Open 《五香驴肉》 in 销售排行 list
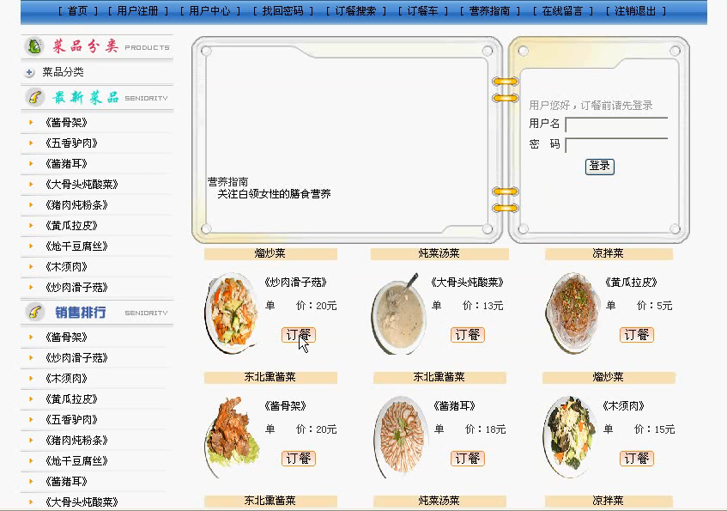The height and width of the screenshot is (511, 727). pyautogui.click(x=71, y=420)
